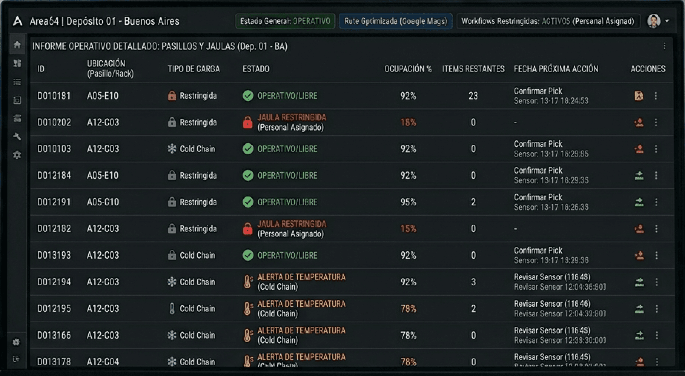Click Estado General OPERATIVO badge
Viewport: 685px width, 376px height.
click(x=285, y=21)
